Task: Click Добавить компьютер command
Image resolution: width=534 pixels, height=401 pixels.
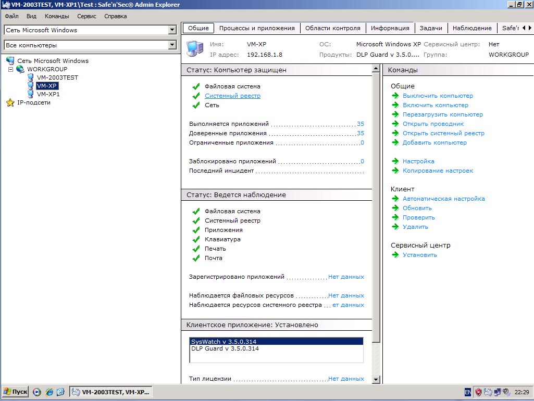Action: (434, 143)
